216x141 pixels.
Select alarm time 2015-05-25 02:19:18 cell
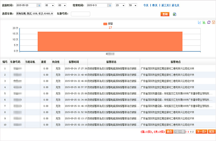76,125
